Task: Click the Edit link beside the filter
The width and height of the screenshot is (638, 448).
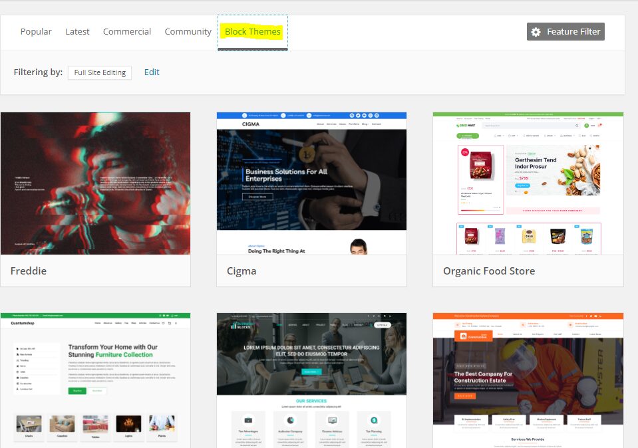Action: [152, 72]
